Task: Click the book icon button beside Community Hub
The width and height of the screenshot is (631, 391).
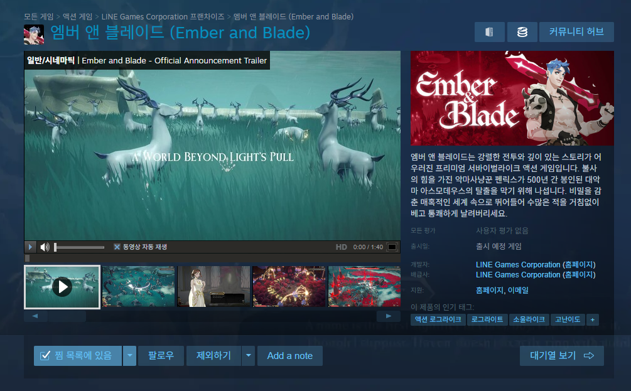Action: pos(489,32)
